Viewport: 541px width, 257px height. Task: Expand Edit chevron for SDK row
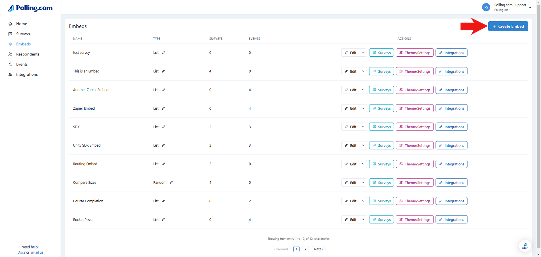point(363,127)
